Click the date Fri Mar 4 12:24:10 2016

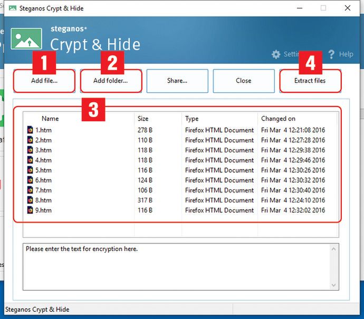pyautogui.click(x=293, y=200)
